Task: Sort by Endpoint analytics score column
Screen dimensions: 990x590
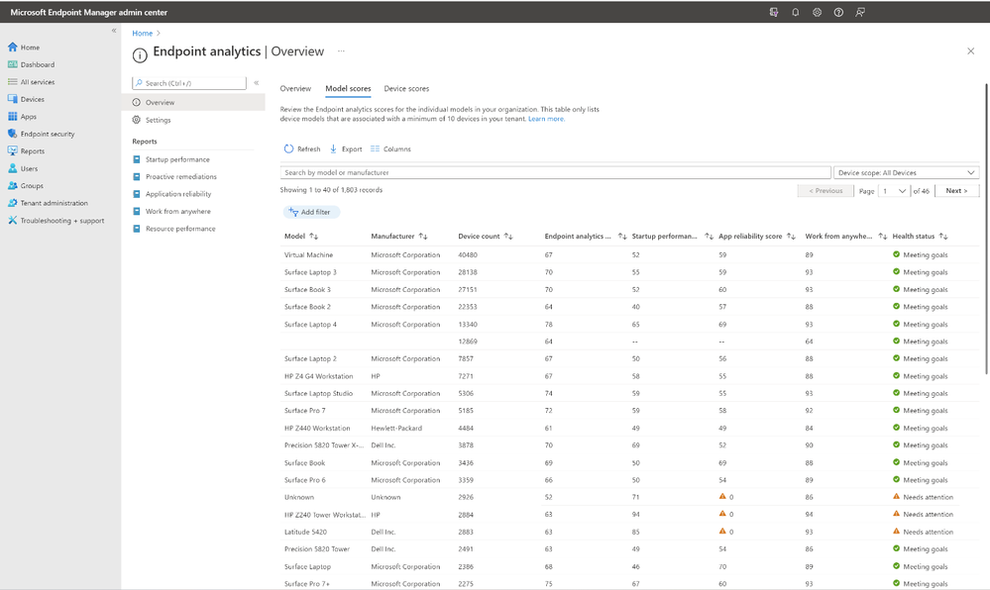Action: [622, 236]
